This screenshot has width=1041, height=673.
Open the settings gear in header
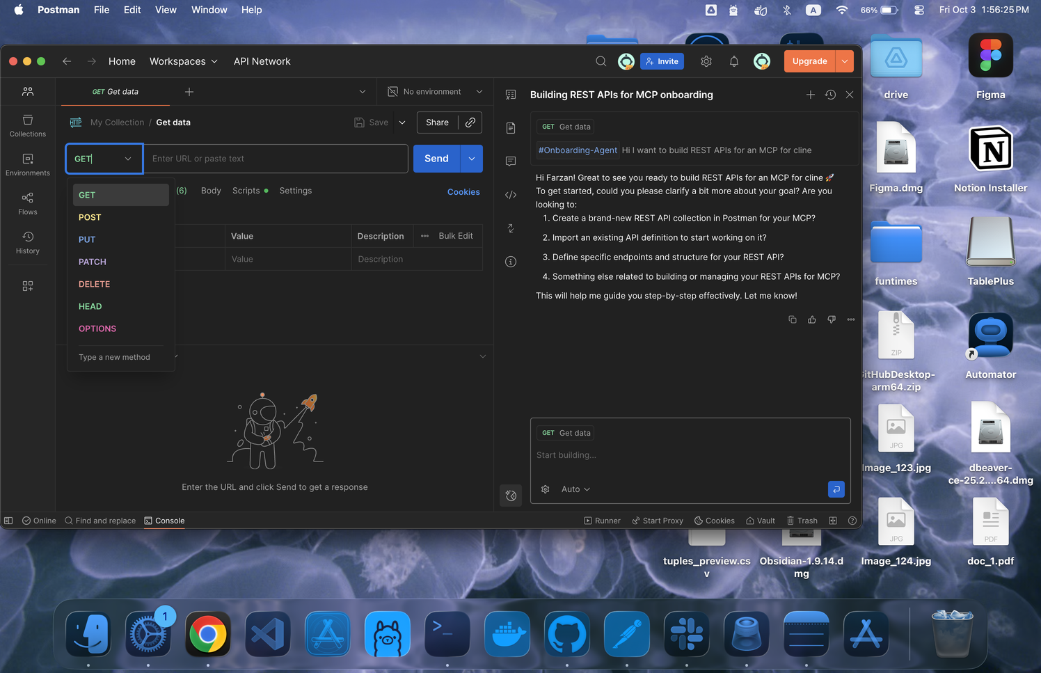coord(706,61)
